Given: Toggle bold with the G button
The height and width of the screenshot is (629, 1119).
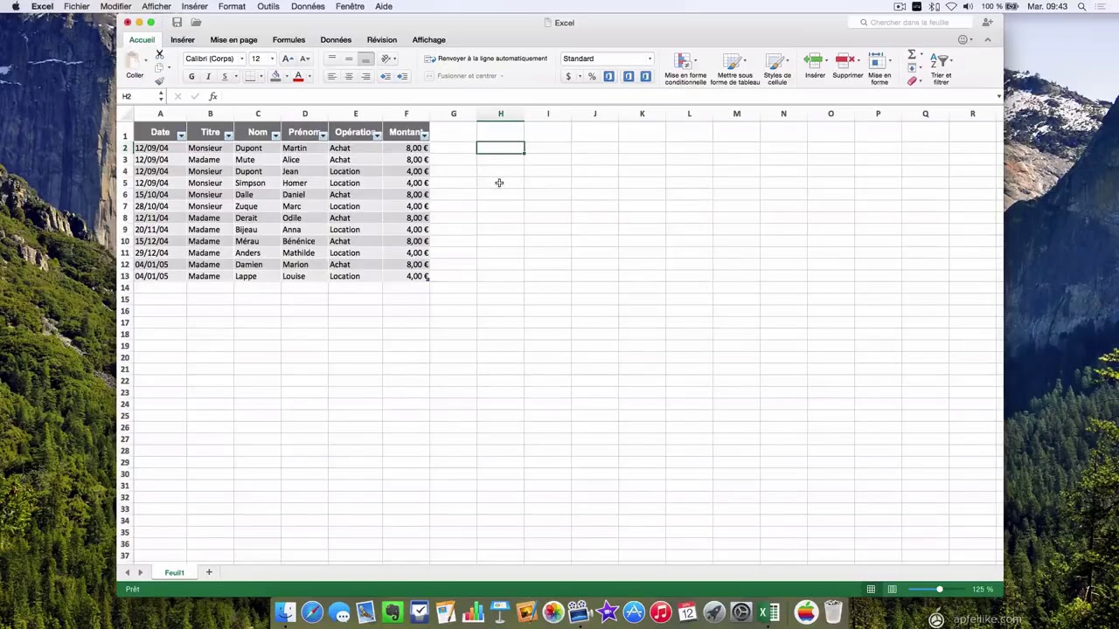Looking at the screenshot, I should [191, 76].
